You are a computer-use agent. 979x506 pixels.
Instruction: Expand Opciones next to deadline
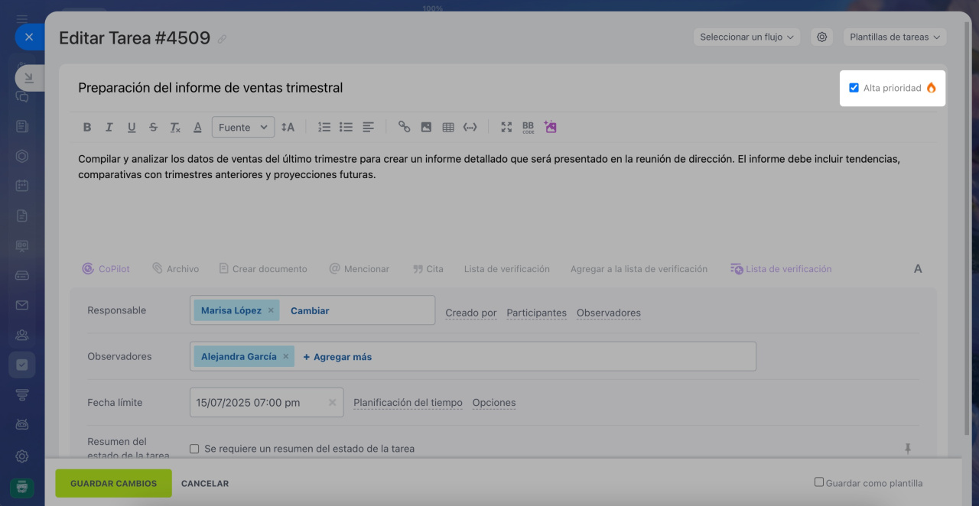coord(494,403)
